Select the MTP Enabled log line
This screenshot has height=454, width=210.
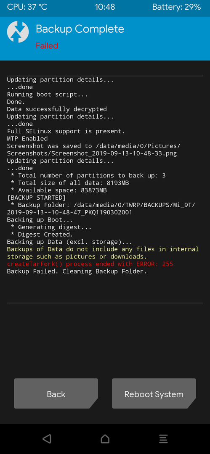27,139
